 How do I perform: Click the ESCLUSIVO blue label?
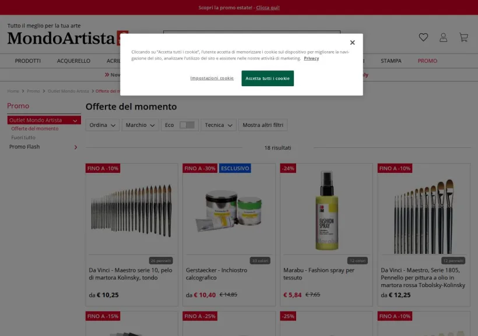235,168
